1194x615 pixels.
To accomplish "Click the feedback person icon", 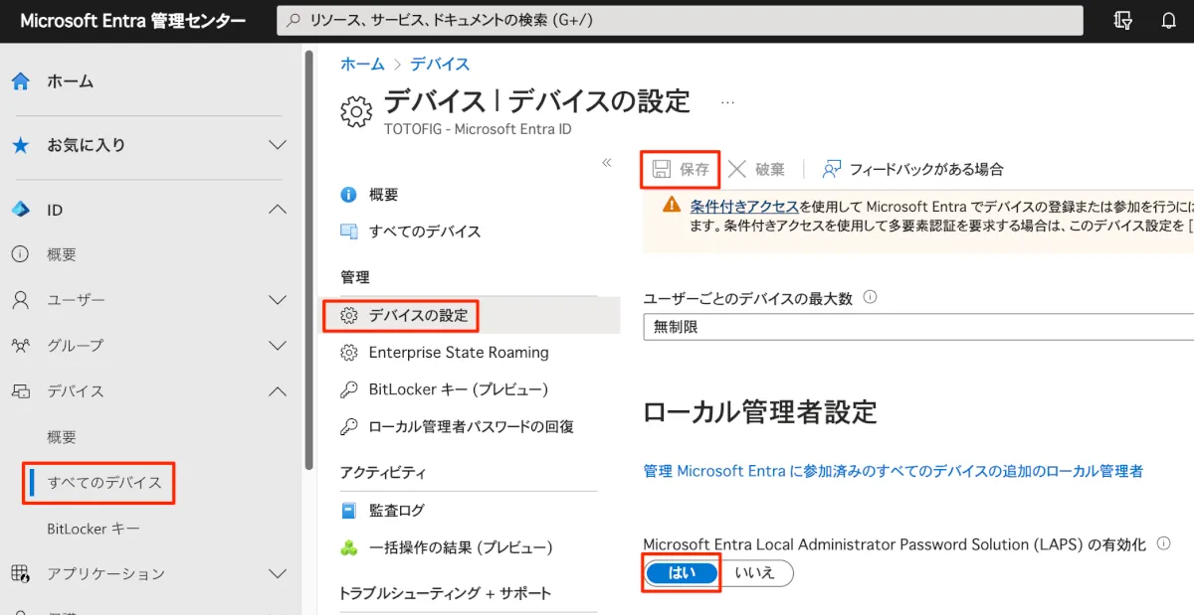I will click(832, 169).
